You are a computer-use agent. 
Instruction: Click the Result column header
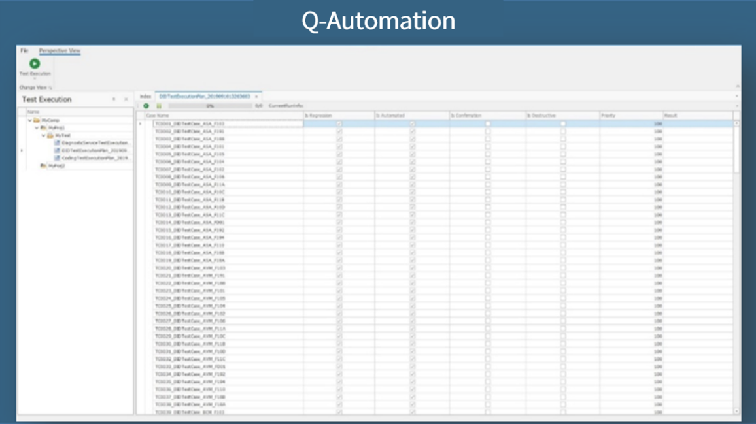[698, 116]
